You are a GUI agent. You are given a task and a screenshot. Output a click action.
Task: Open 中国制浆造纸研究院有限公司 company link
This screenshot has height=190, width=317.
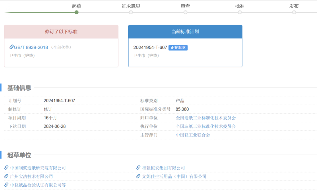point(38,168)
